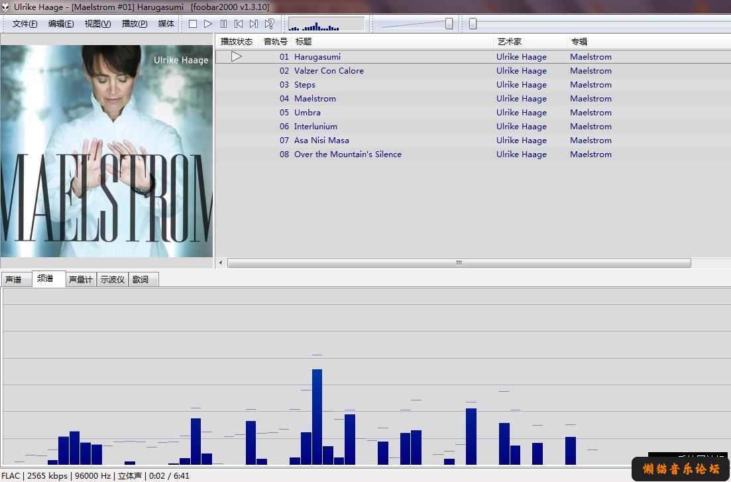Select track 06 Interlunium
Screen dimensions: 731x482
(x=473, y=127)
